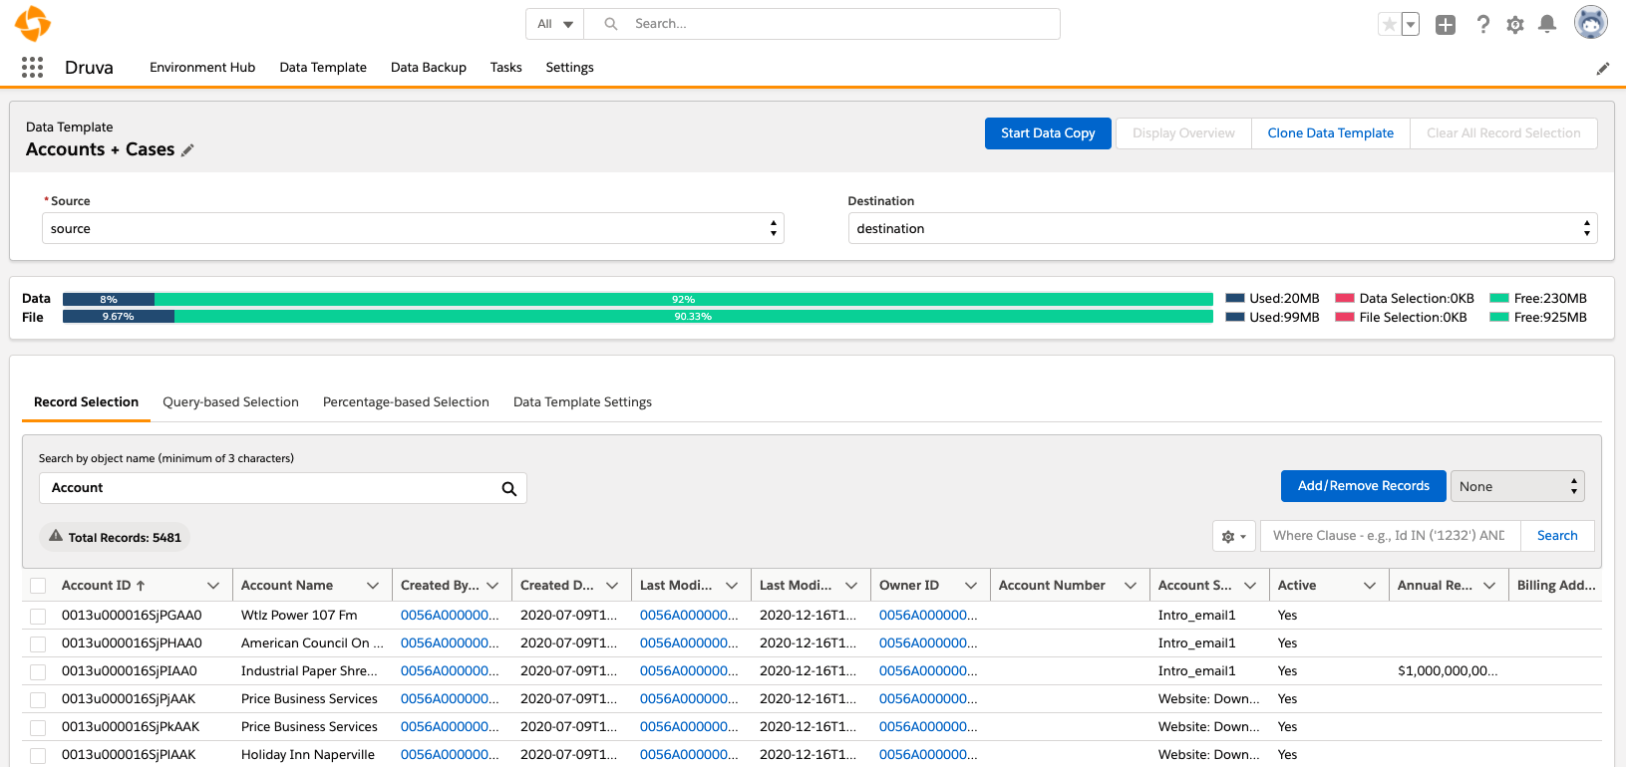
Task: Open global actions plus icon
Action: pyautogui.click(x=1446, y=25)
